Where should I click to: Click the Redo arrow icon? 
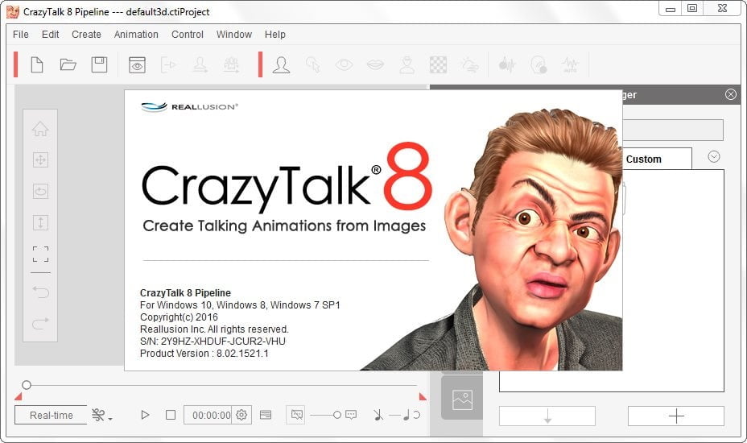pos(40,323)
